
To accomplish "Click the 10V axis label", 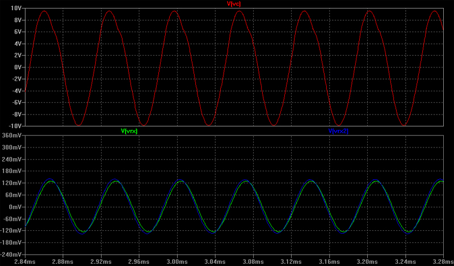I will [x=16, y=8].
